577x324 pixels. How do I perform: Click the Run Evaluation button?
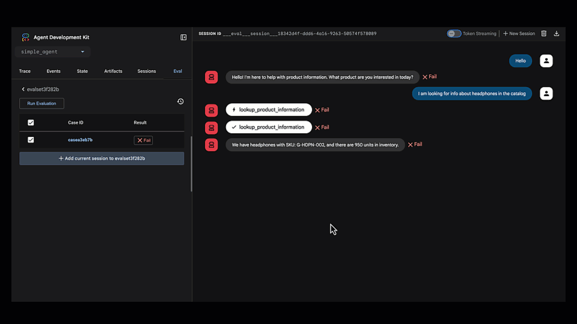(41, 103)
